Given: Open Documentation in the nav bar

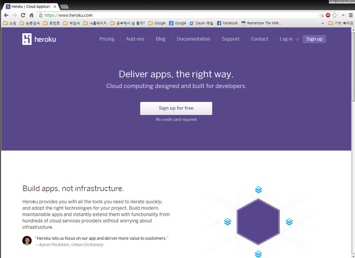Looking at the screenshot, I should pos(194,39).
